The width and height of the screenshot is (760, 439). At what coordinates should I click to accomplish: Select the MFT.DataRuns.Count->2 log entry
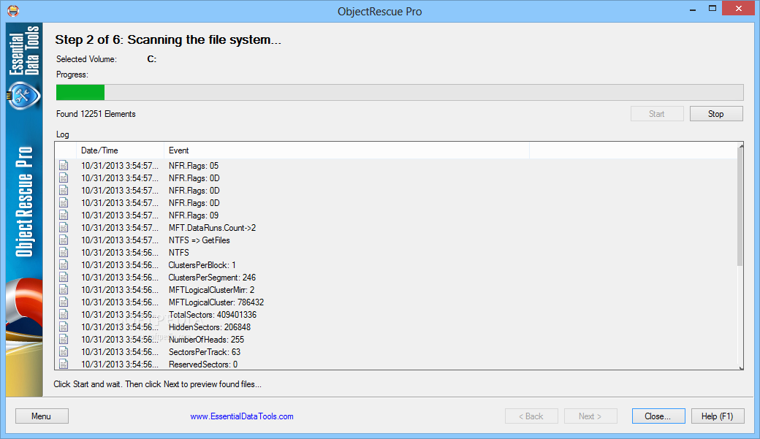click(213, 228)
